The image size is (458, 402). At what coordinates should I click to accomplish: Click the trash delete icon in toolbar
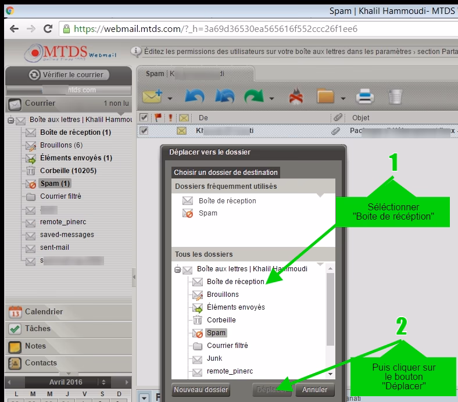(395, 96)
